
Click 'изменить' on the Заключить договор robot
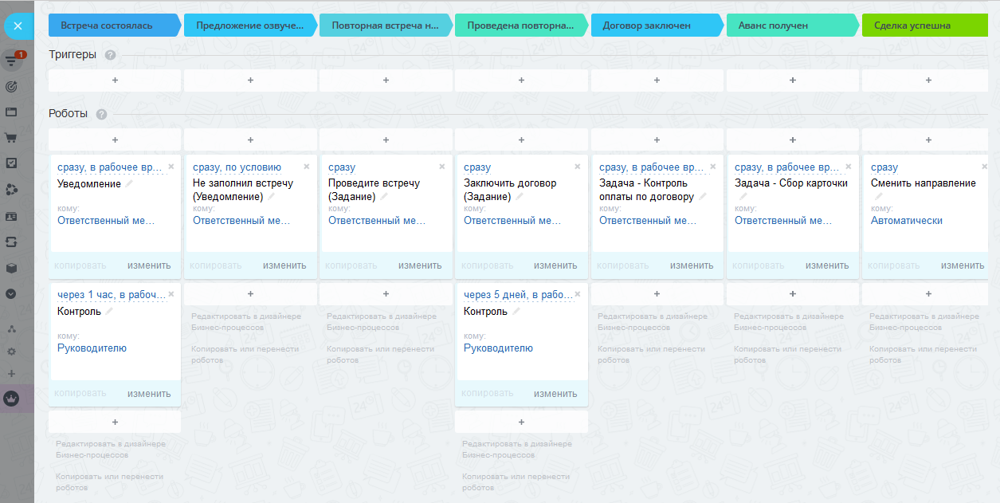[x=555, y=265]
